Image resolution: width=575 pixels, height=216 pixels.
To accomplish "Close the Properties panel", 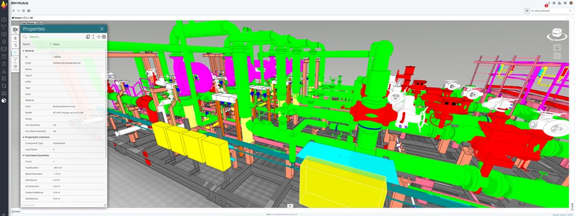I will pyautogui.click(x=102, y=29).
